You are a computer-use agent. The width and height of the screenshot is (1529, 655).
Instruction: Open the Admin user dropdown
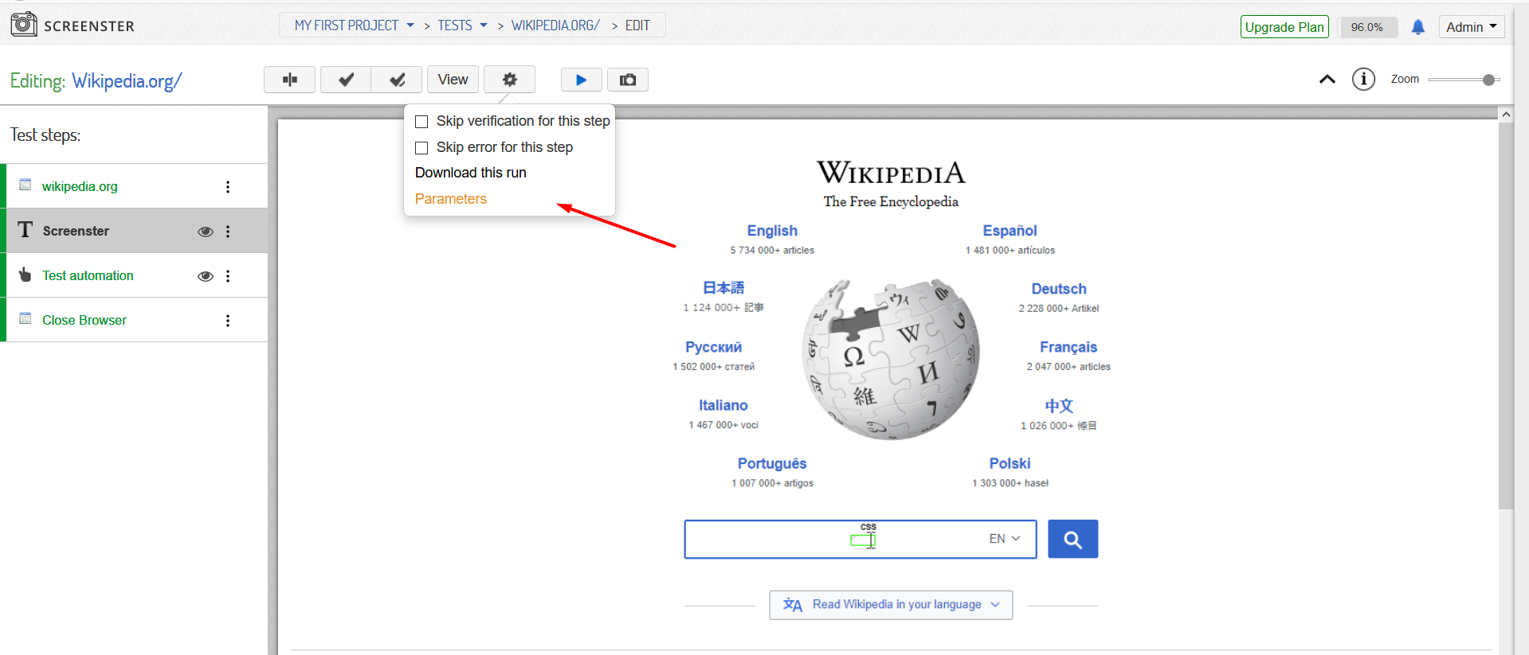tap(1472, 27)
